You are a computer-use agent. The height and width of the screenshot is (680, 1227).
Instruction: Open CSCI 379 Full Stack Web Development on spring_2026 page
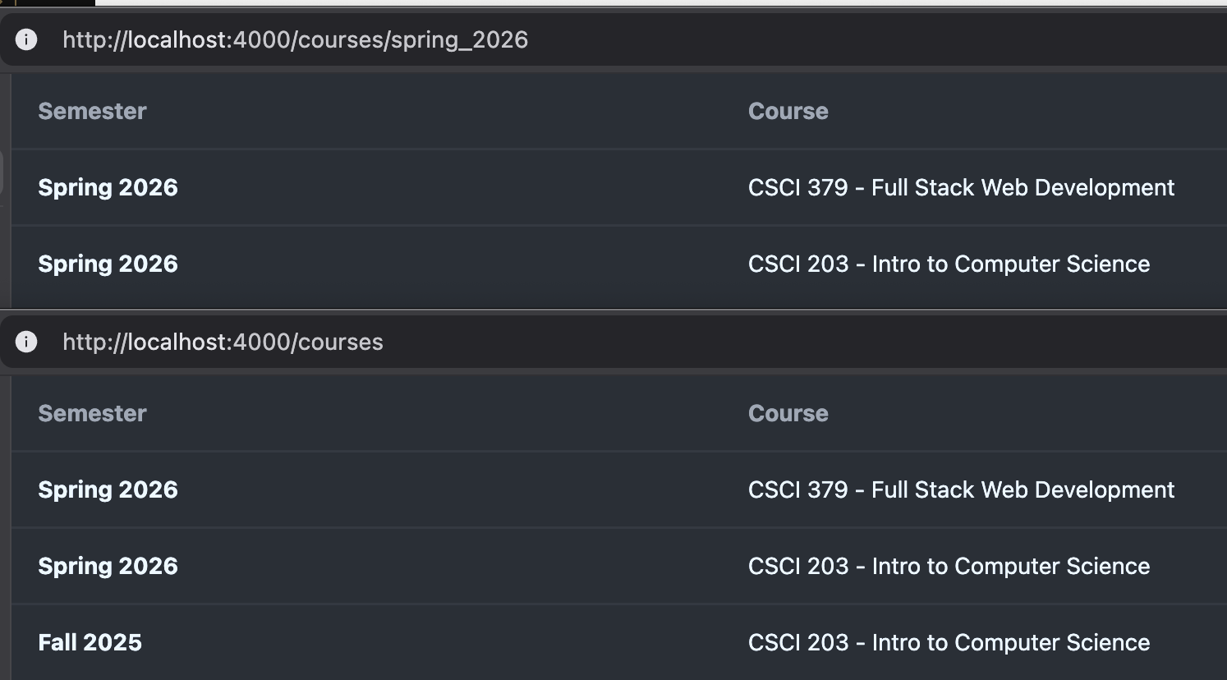click(961, 187)
